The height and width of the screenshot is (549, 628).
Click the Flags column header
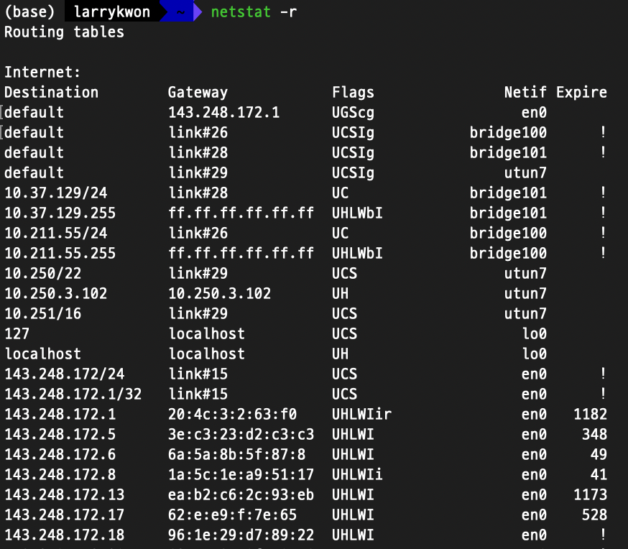point(353,93)
